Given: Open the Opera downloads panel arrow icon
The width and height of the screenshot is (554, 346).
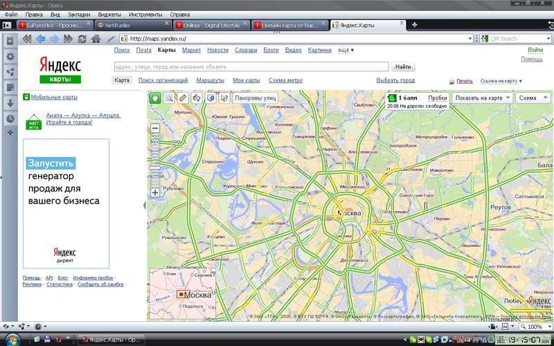Looking at the screenshot, I should coord(10,103).
